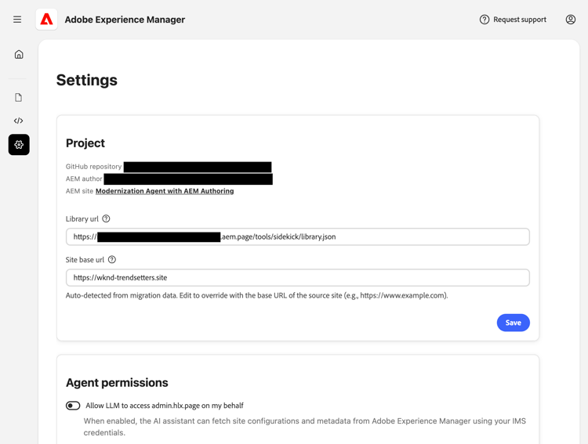Click the Allow LLM access label text
This screenshot has height=444, width=588.
165,406
